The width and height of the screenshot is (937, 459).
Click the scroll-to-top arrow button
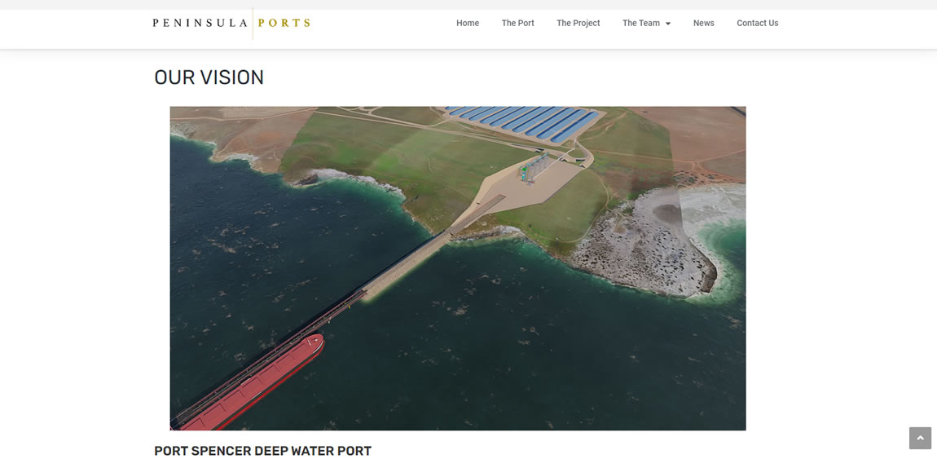pyautogui.click(x=920, y=438)
